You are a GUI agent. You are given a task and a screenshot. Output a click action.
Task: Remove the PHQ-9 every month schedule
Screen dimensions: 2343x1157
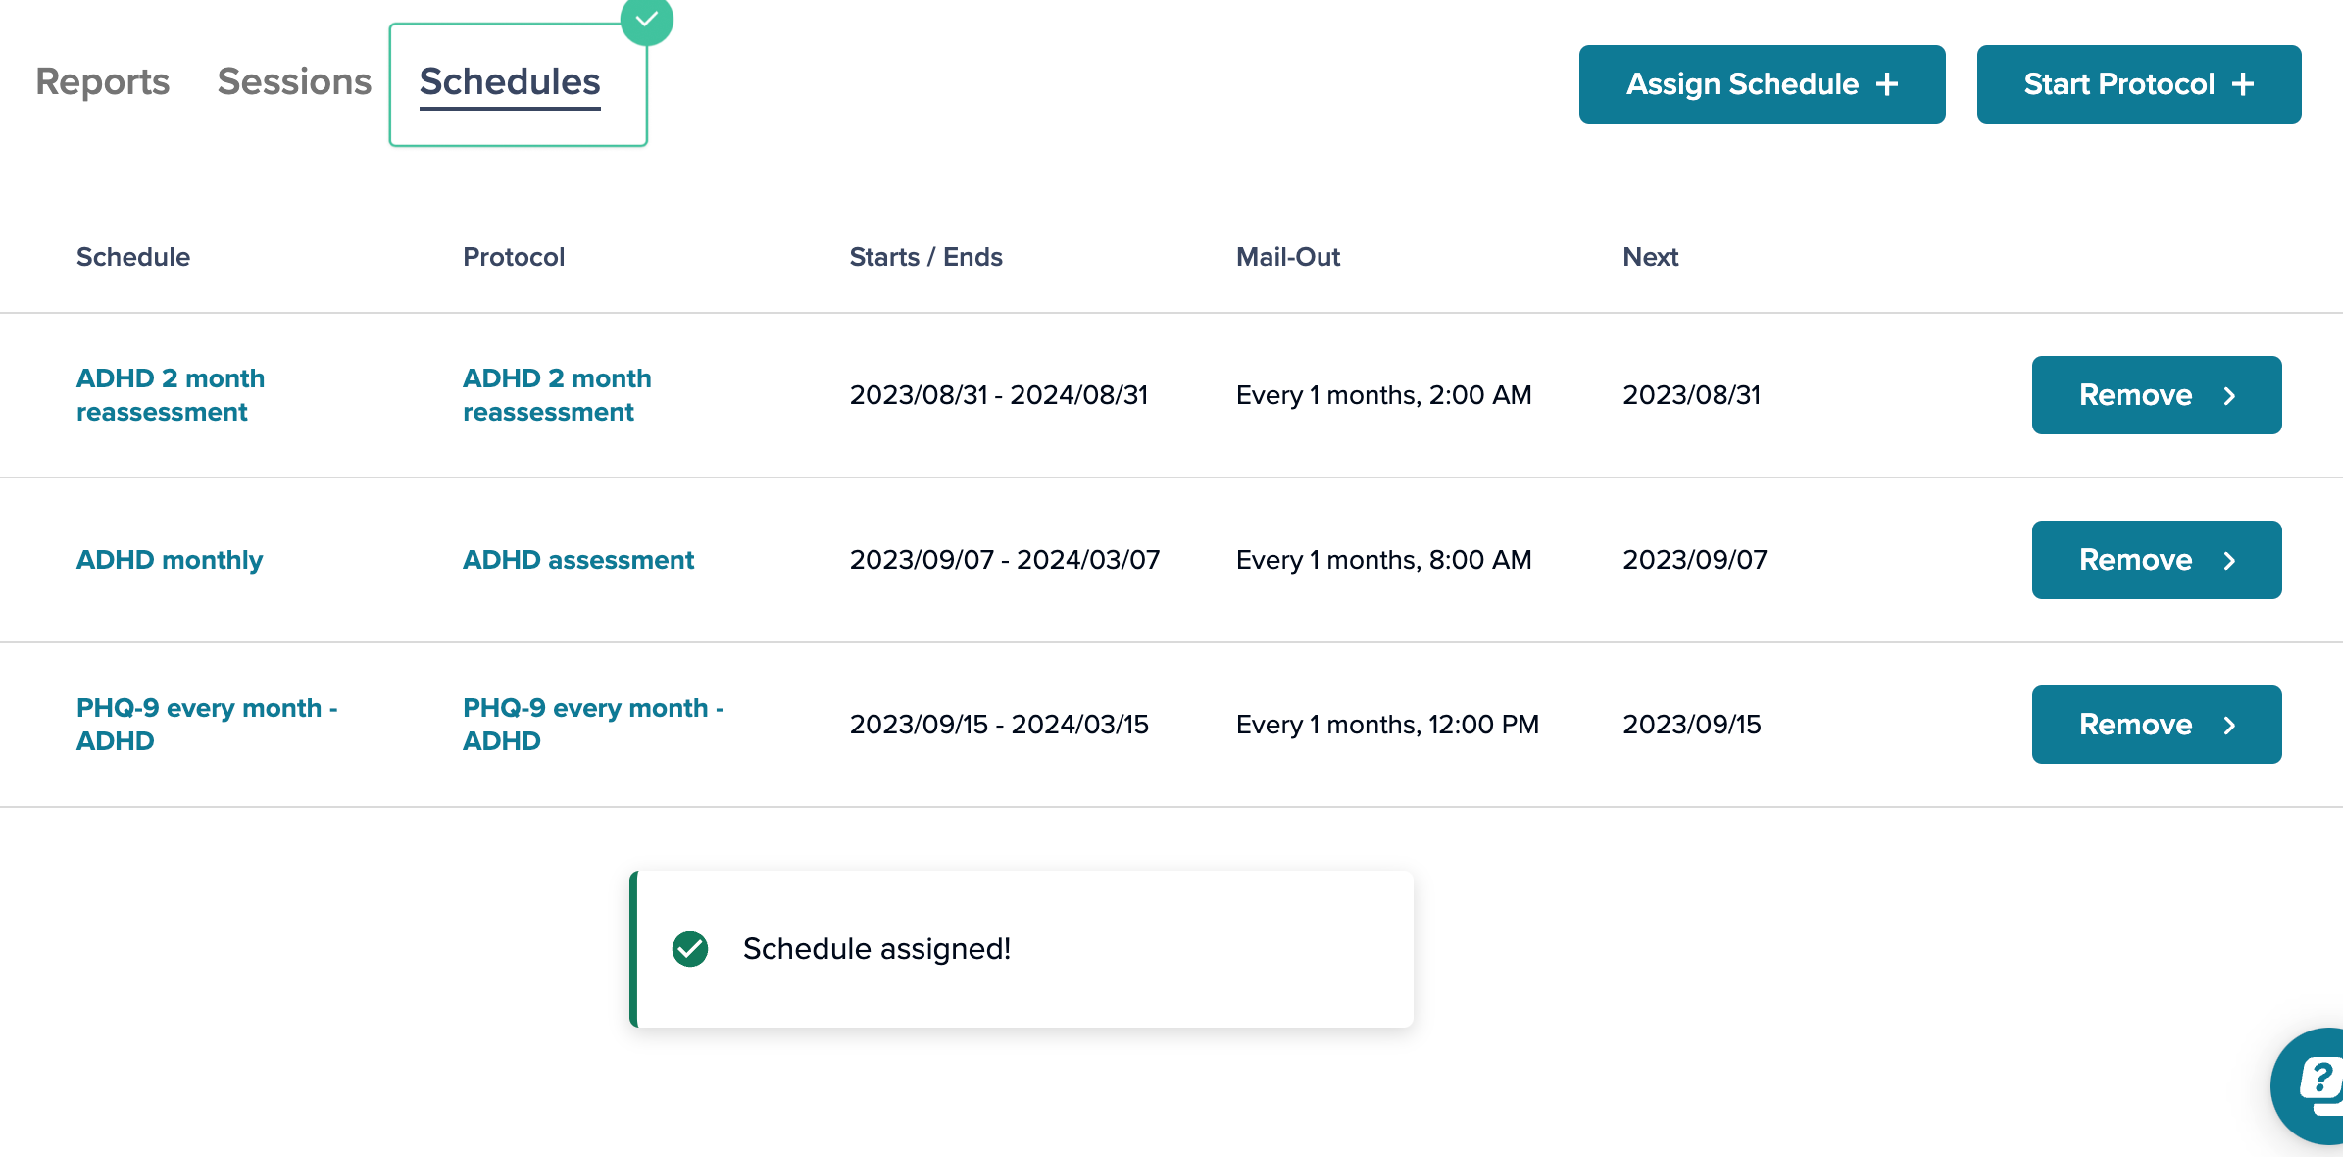pyautogui.click(x=2157, y=725)
